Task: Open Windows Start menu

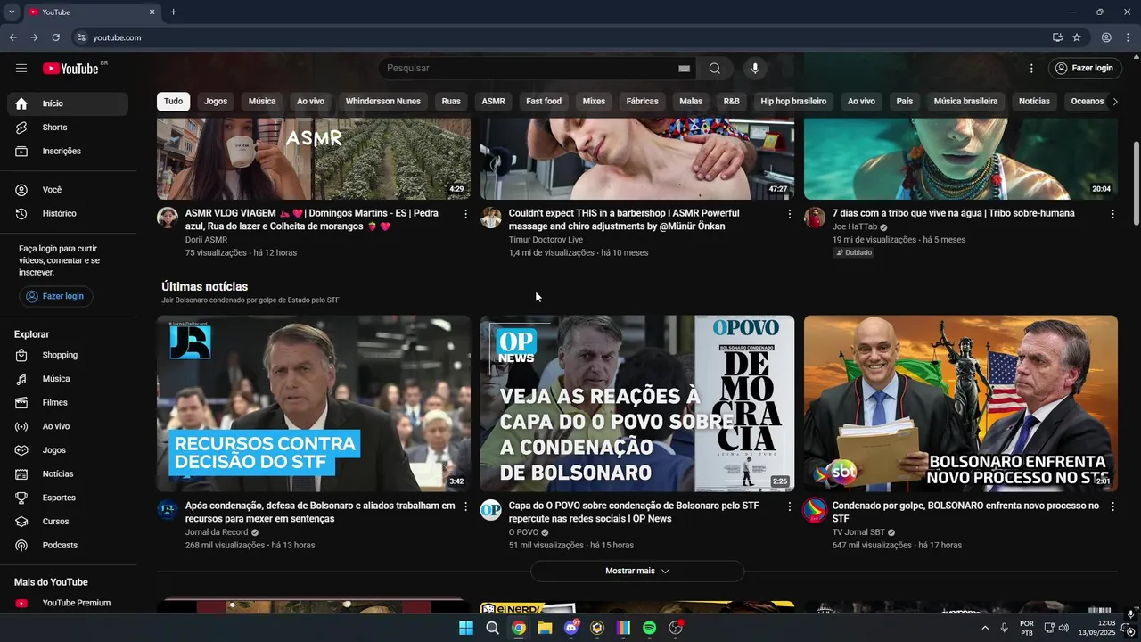Action: (x=466, y=628)
